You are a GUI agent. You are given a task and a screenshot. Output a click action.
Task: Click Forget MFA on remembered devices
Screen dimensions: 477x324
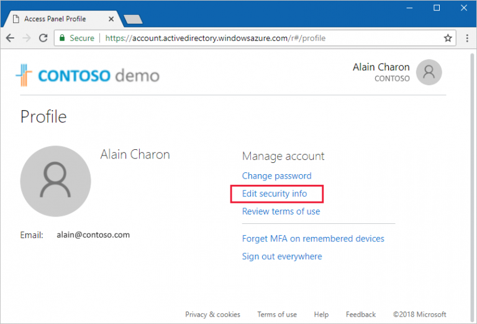313,239
